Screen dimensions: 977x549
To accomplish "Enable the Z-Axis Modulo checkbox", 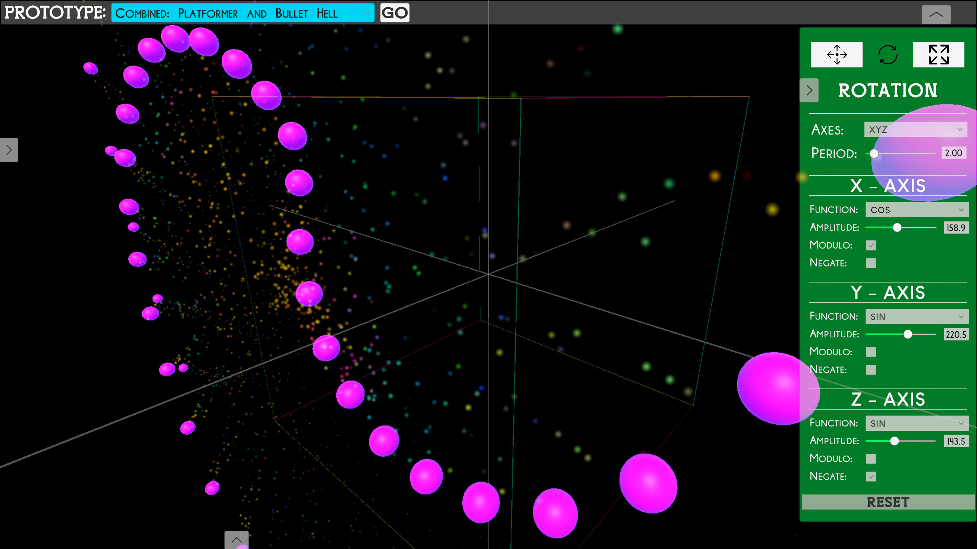I will (x=871, y=459).
